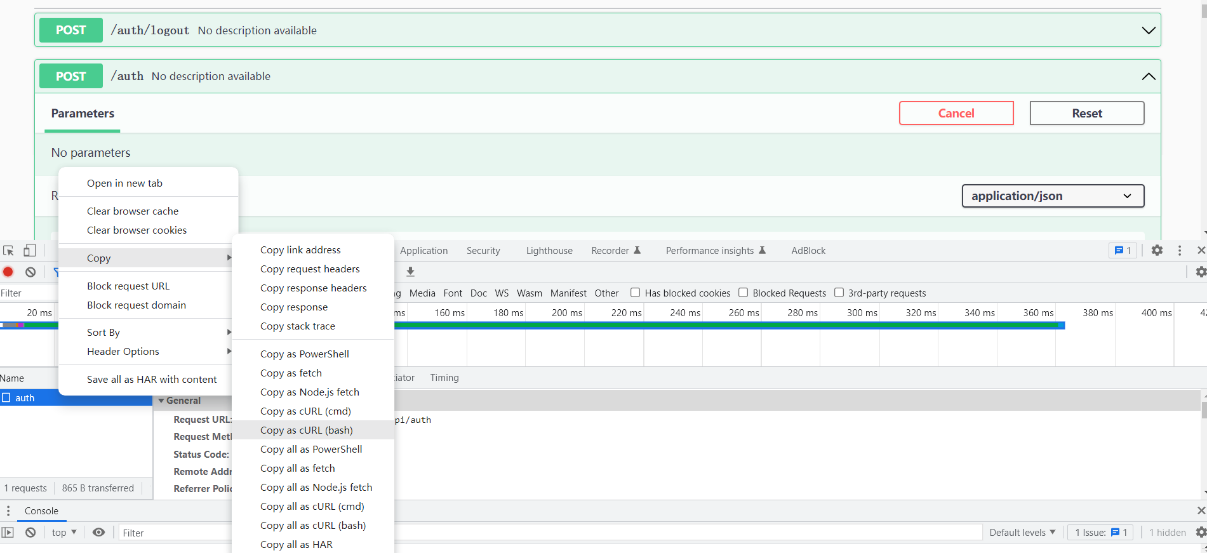
Task: Choose Save all as HAR with content
Action: click(x=149, y=379)
